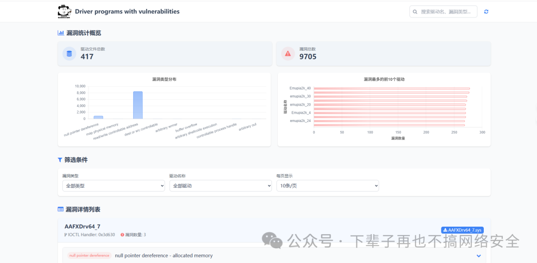Click the panda logo in the header

pos(64,11)
